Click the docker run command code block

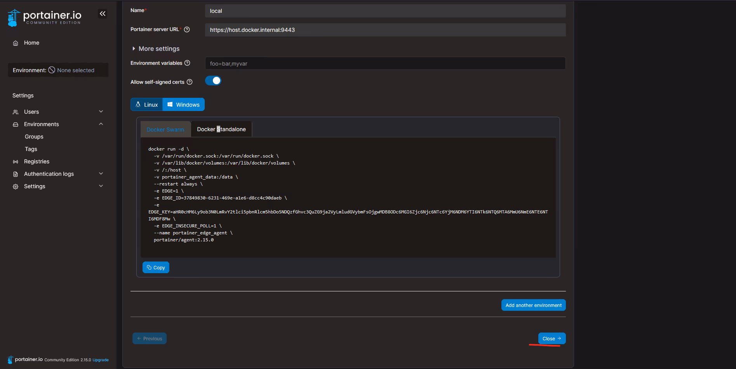[348, 197]
